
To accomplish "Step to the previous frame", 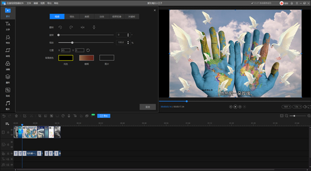I will coord(231,107).
